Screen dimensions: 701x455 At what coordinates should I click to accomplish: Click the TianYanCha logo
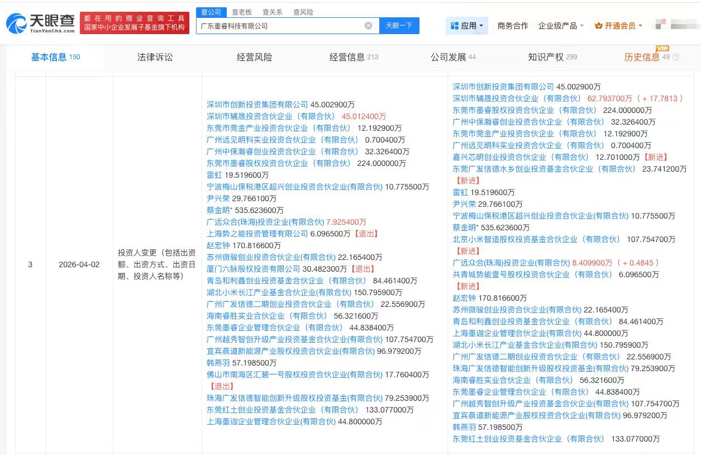click(41, 23)
